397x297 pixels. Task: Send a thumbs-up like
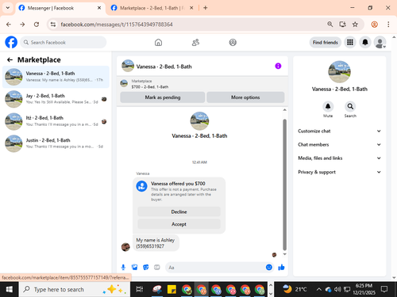pos(281,268)
